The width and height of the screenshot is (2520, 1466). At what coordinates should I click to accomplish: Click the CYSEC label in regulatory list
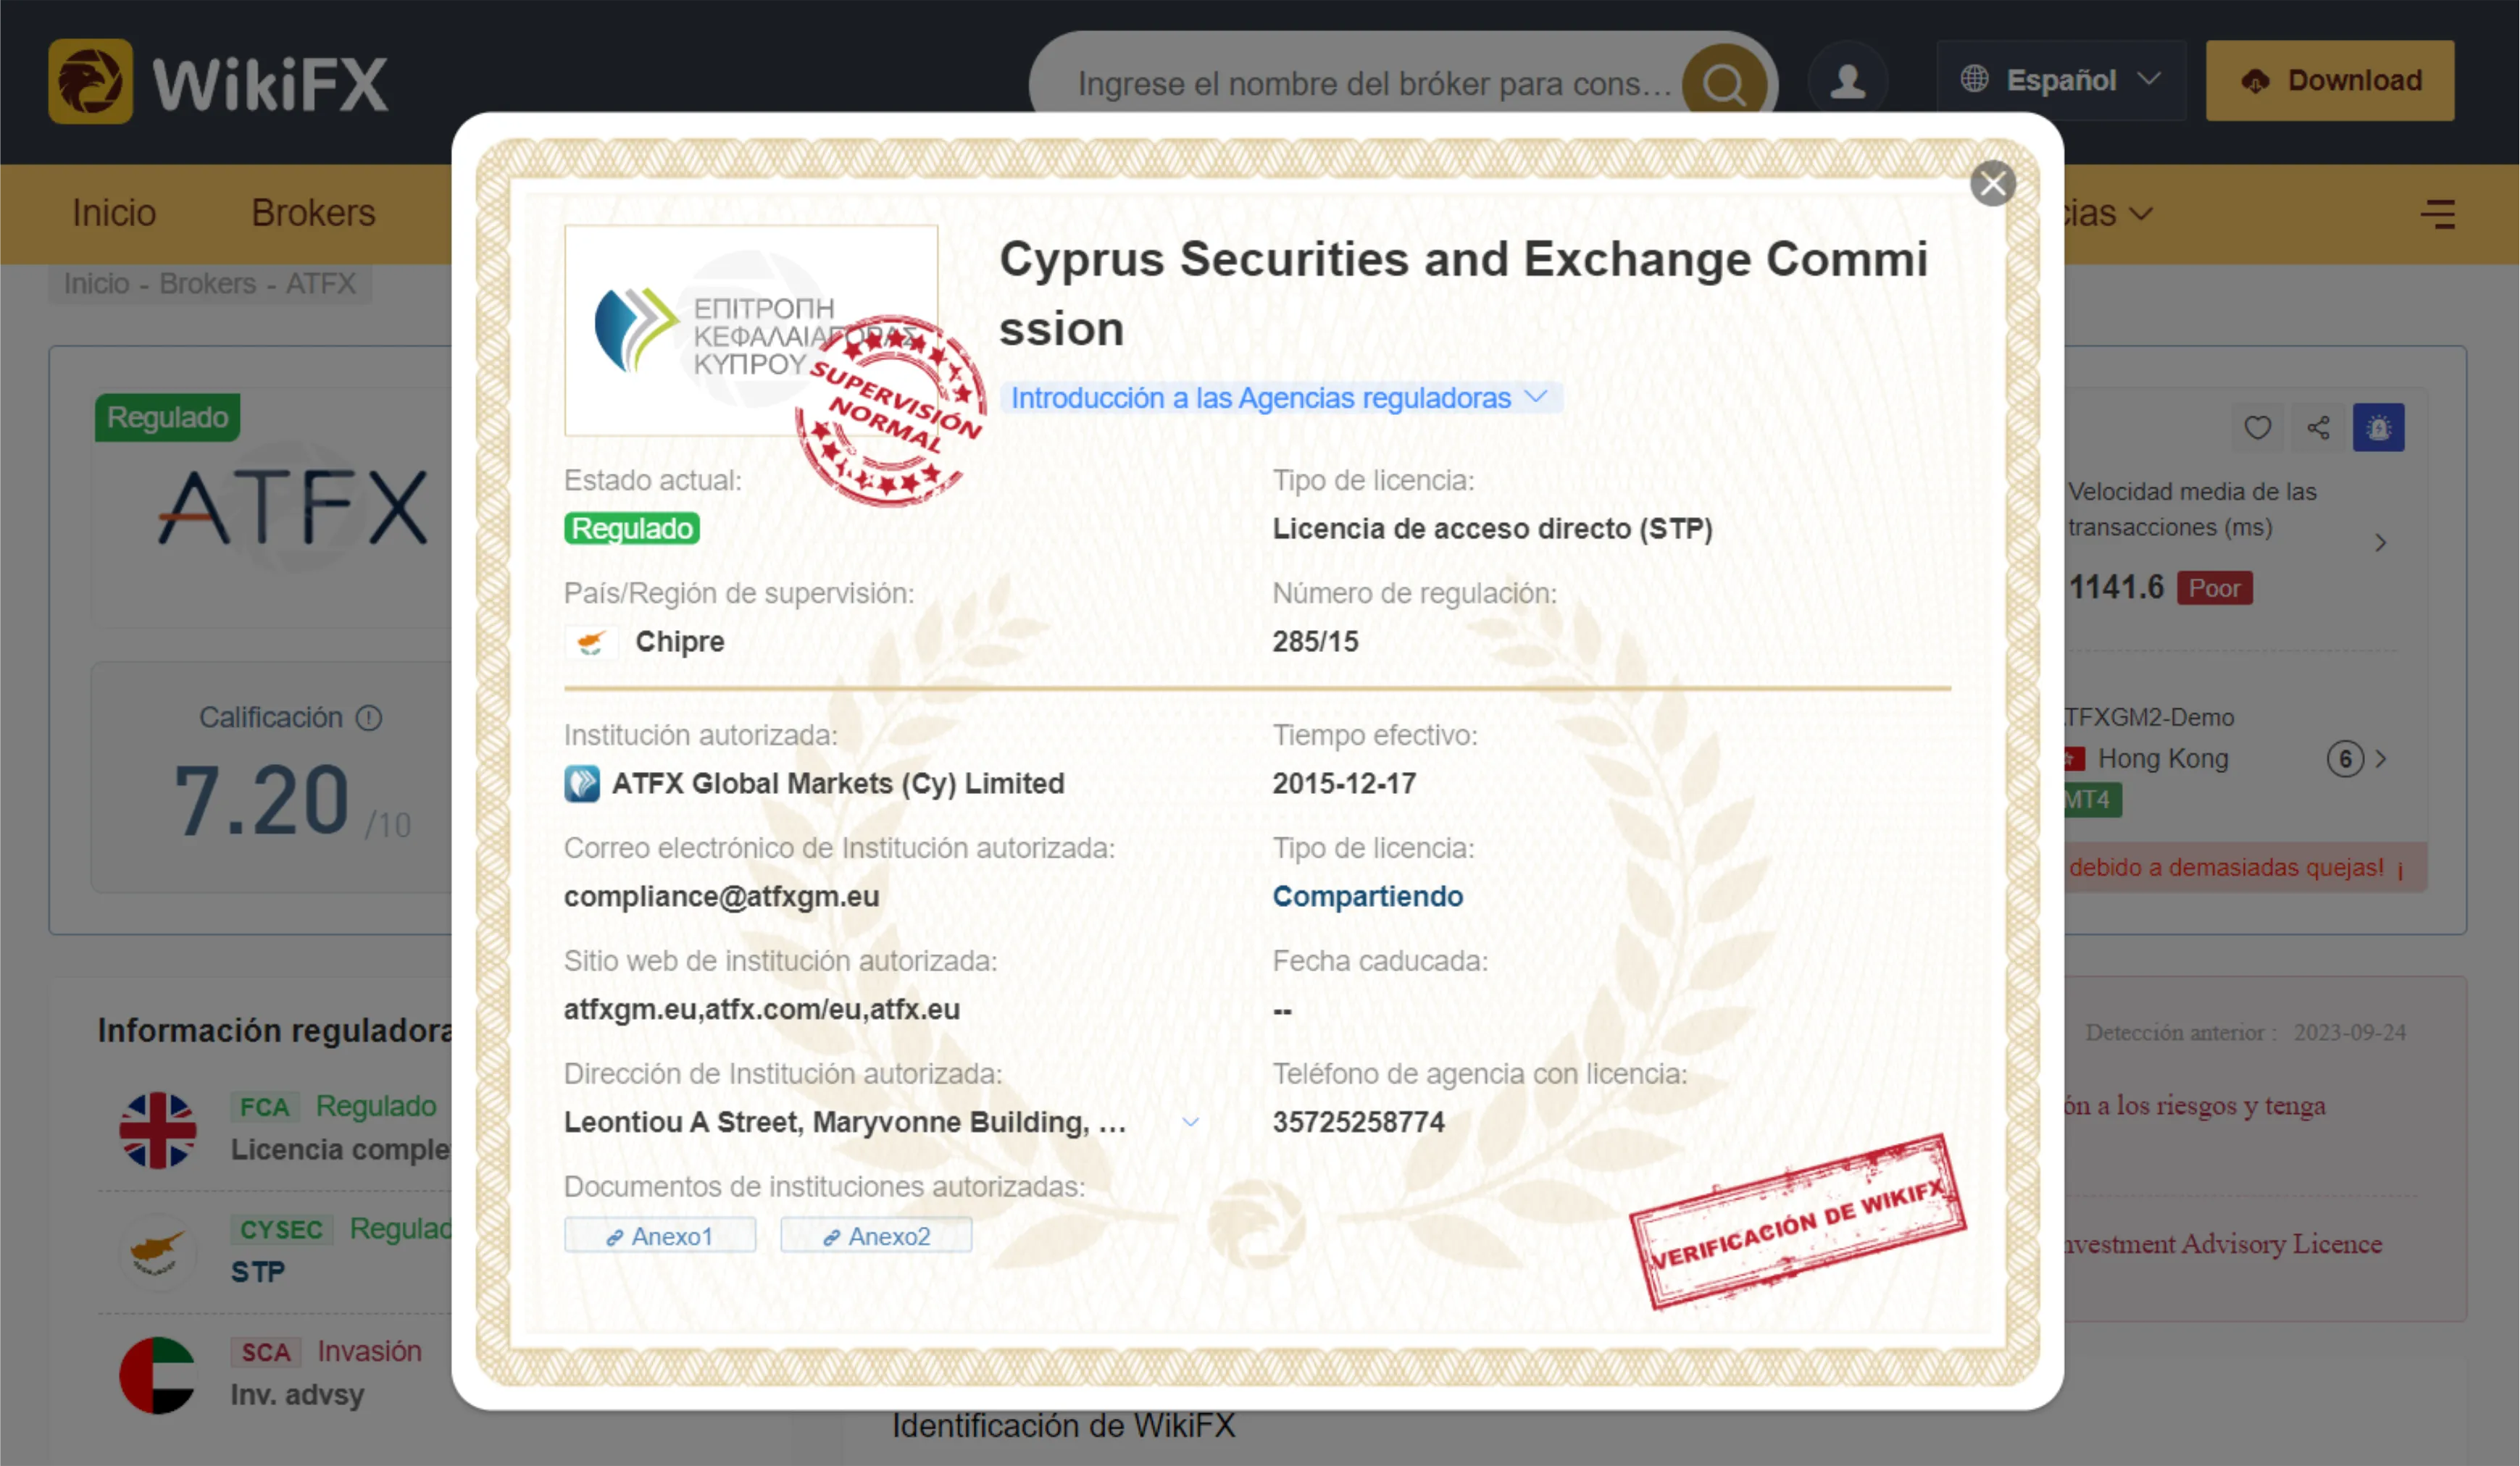coord(281,1229)
